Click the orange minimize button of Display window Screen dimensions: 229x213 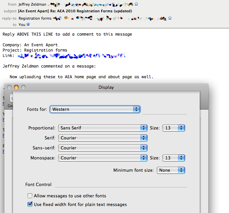tap(16, 87)
